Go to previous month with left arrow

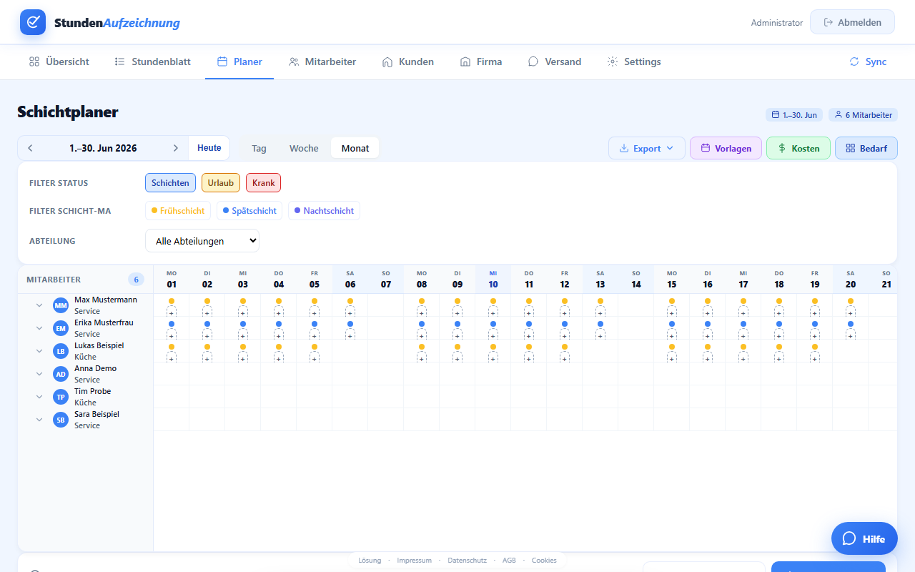[30, 148]
